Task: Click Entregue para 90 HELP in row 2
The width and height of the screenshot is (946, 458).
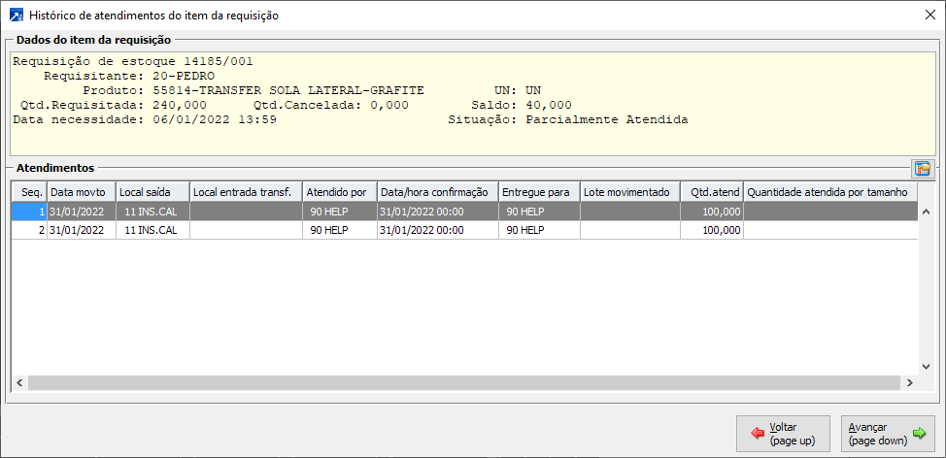Action: click(539, 230)
